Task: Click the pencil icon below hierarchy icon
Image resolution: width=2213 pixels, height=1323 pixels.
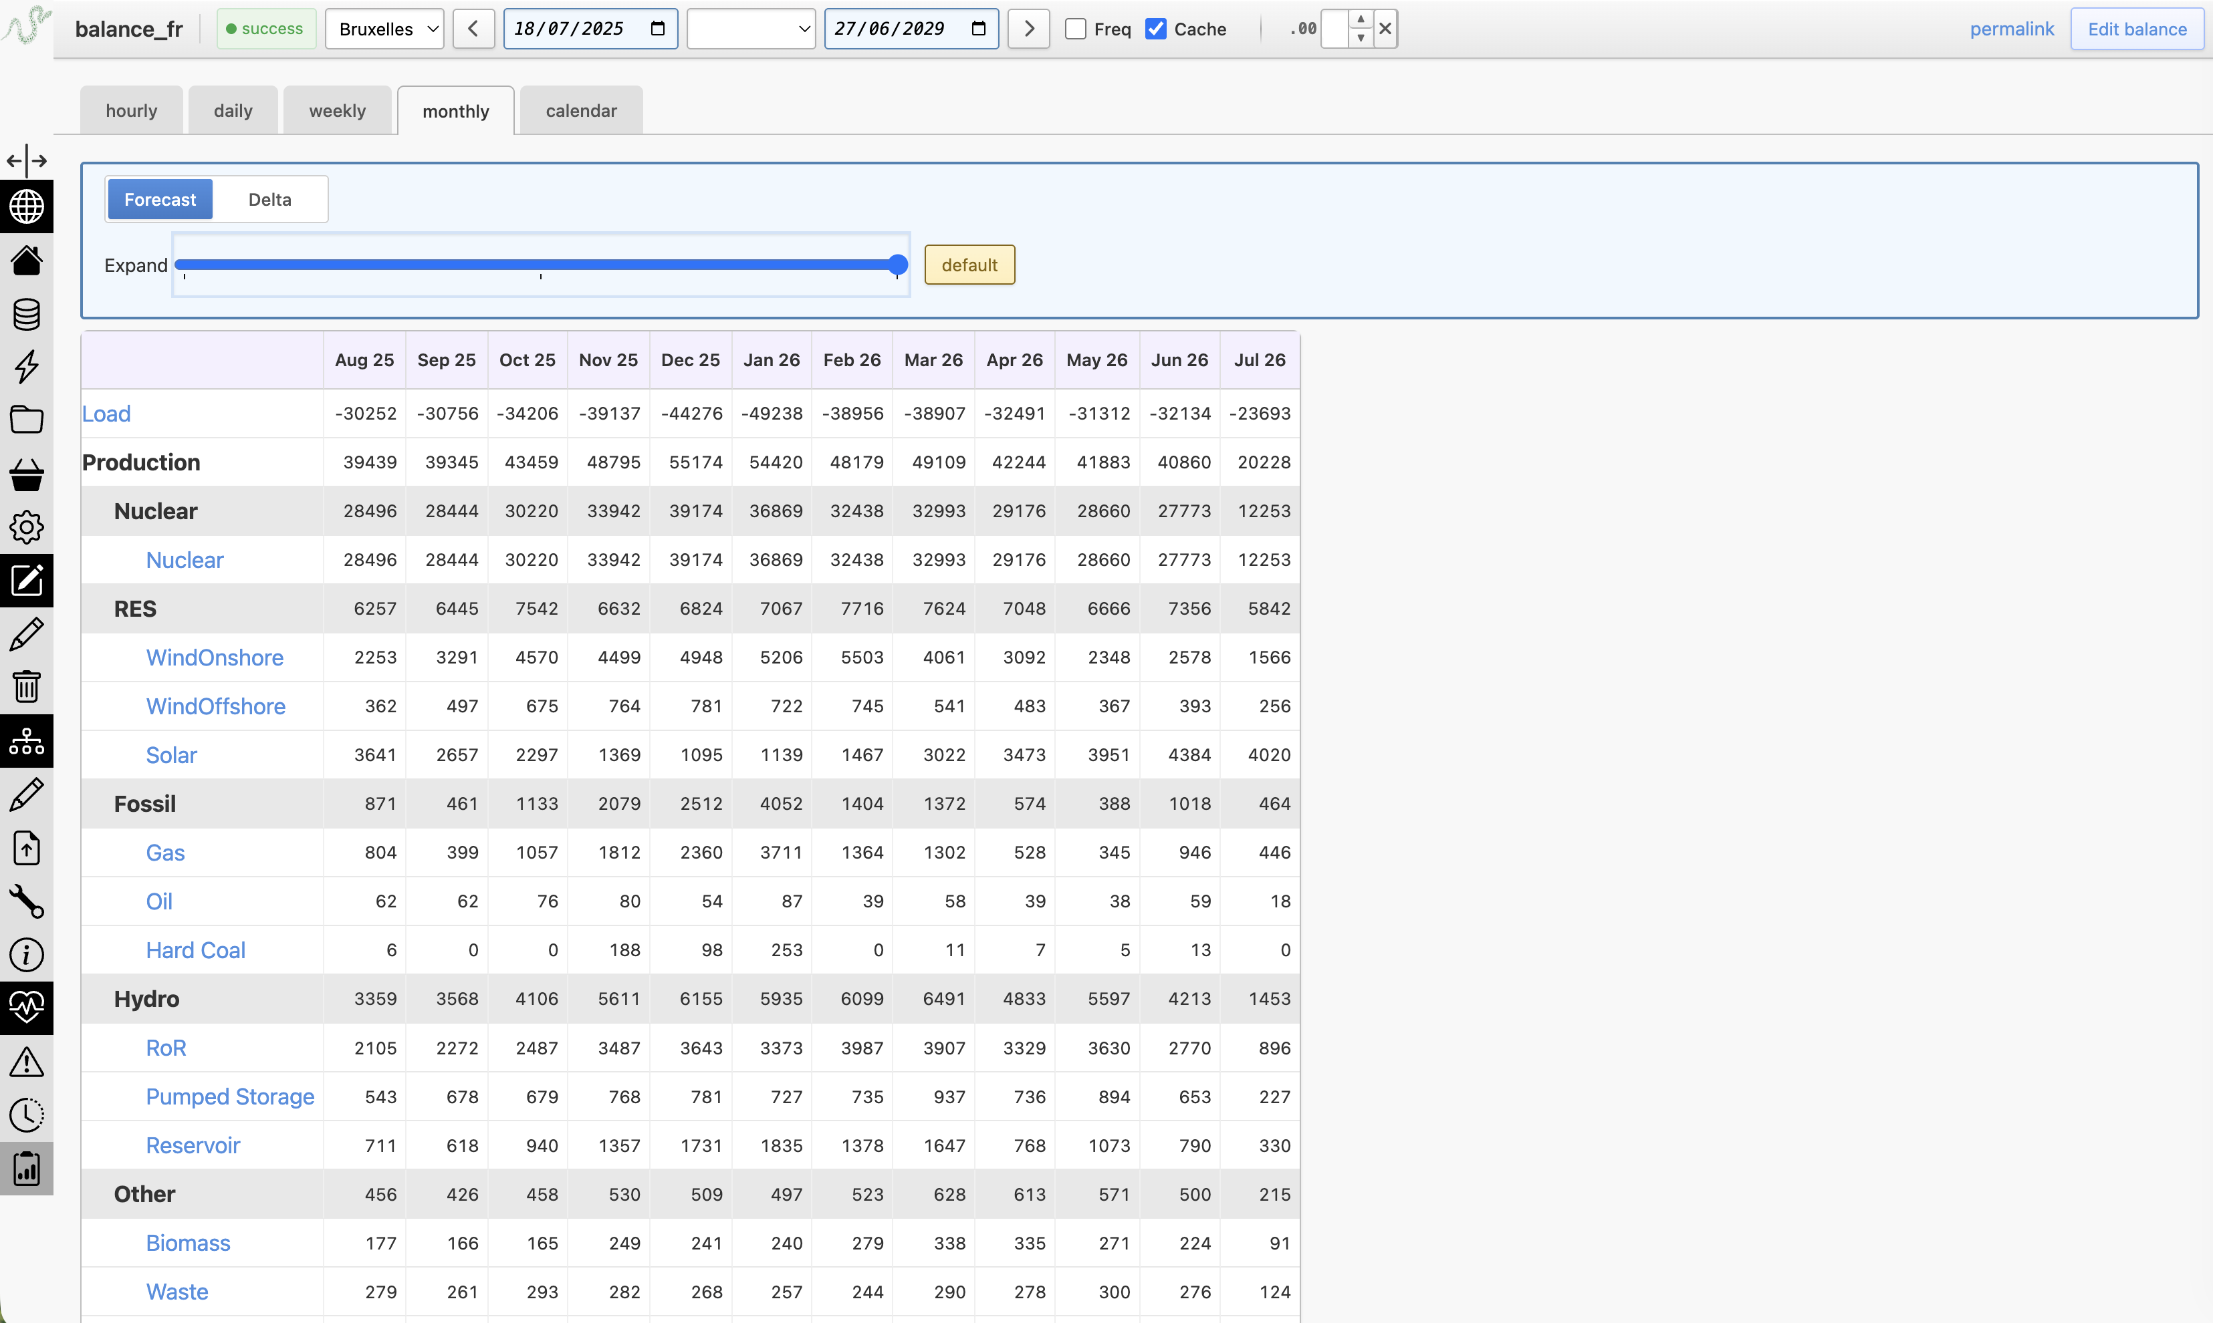Action: (x=27, y=794)
